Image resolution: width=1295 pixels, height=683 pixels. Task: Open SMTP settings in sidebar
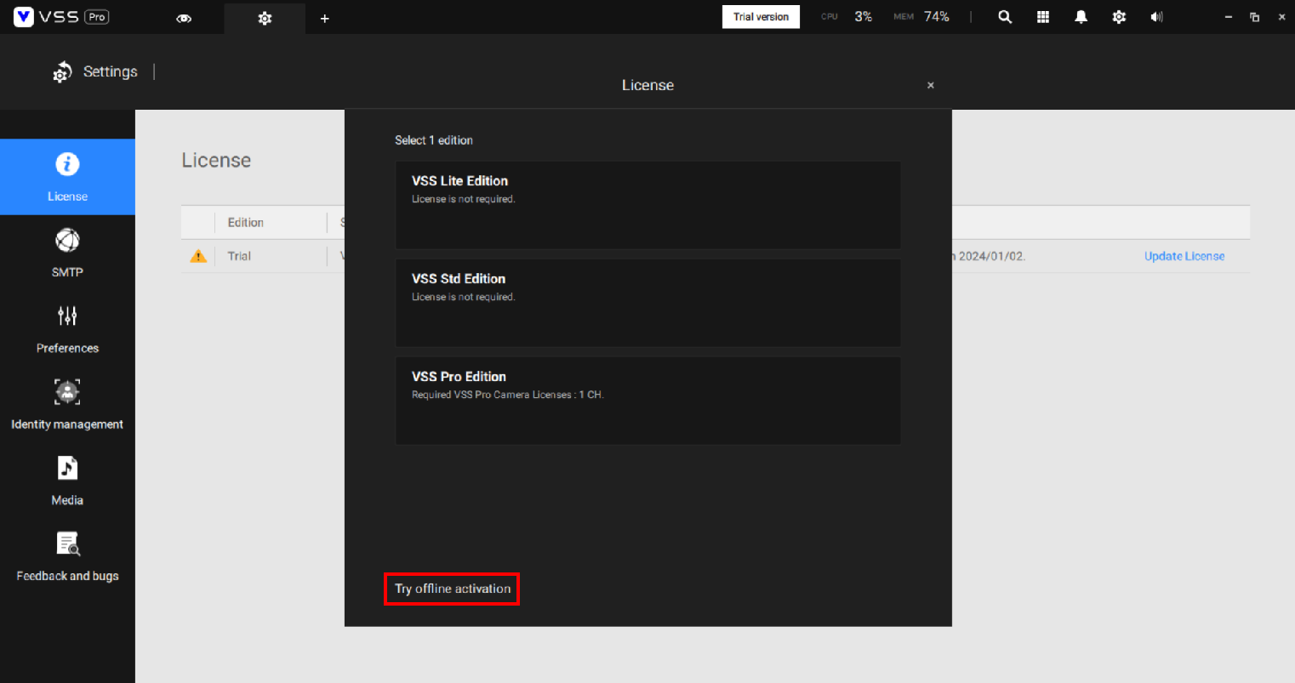tap(67, 253)
